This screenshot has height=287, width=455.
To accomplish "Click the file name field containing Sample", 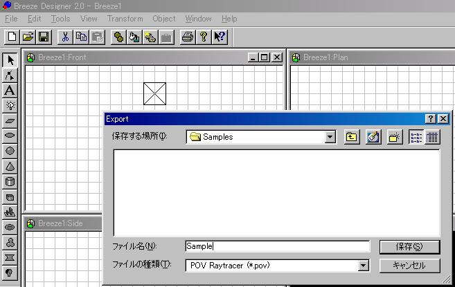I will pos(278,246).
